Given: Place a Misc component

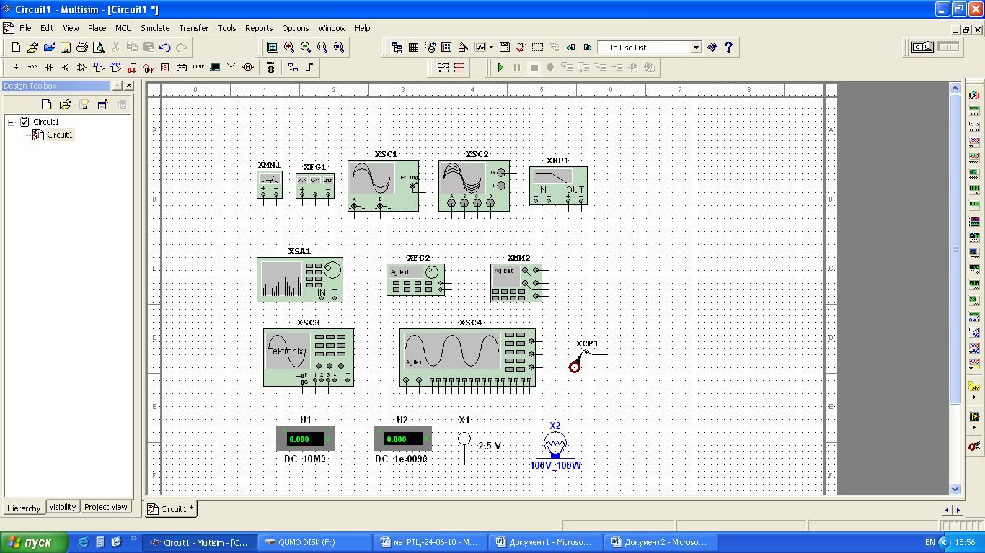Looking at the screenshot, I should 198,67.
